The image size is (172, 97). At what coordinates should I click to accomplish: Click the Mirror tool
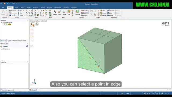[x=103, y=15]
